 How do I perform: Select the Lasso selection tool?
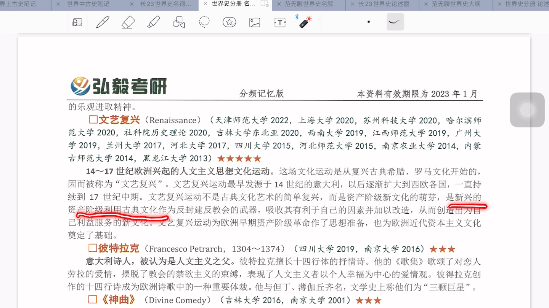[x=204, y=22]
